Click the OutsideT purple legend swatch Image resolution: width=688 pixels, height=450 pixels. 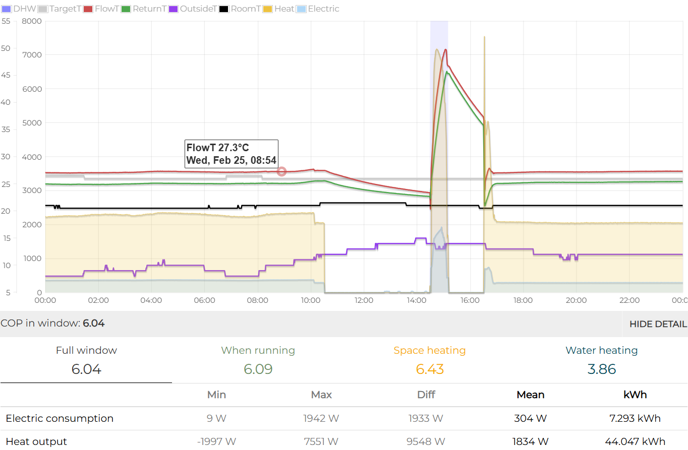tap(173, 9)
